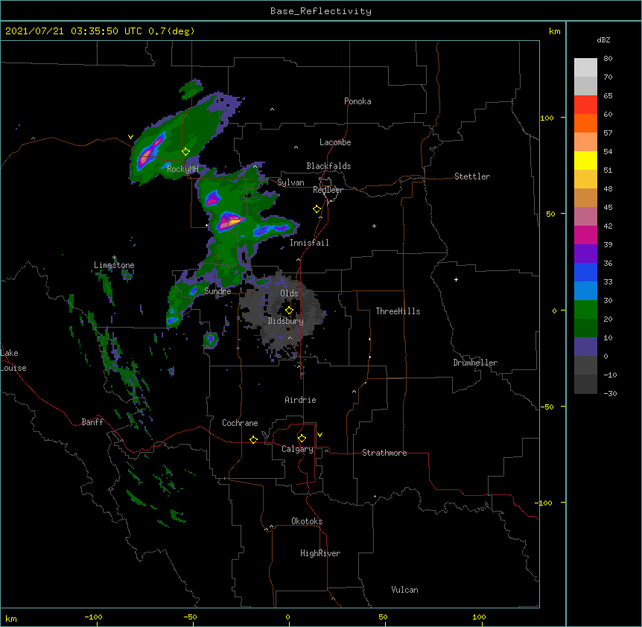Select the bright green 20-30 dBZ legend color
Image resolution: width=642 pixels, height=627 pixels.
point(585,310)
